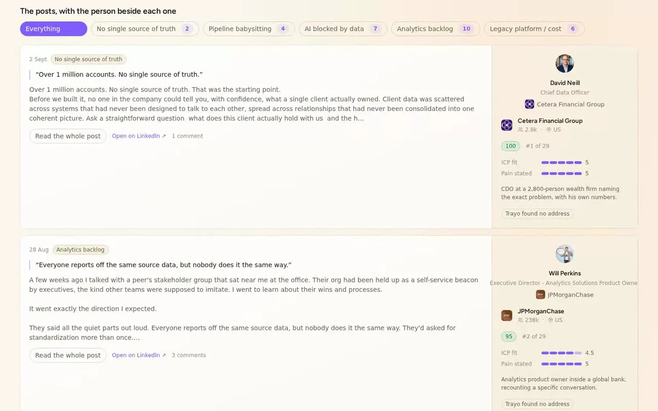
Task: Click the No single source of truth post tag
Action: point(88,59)
